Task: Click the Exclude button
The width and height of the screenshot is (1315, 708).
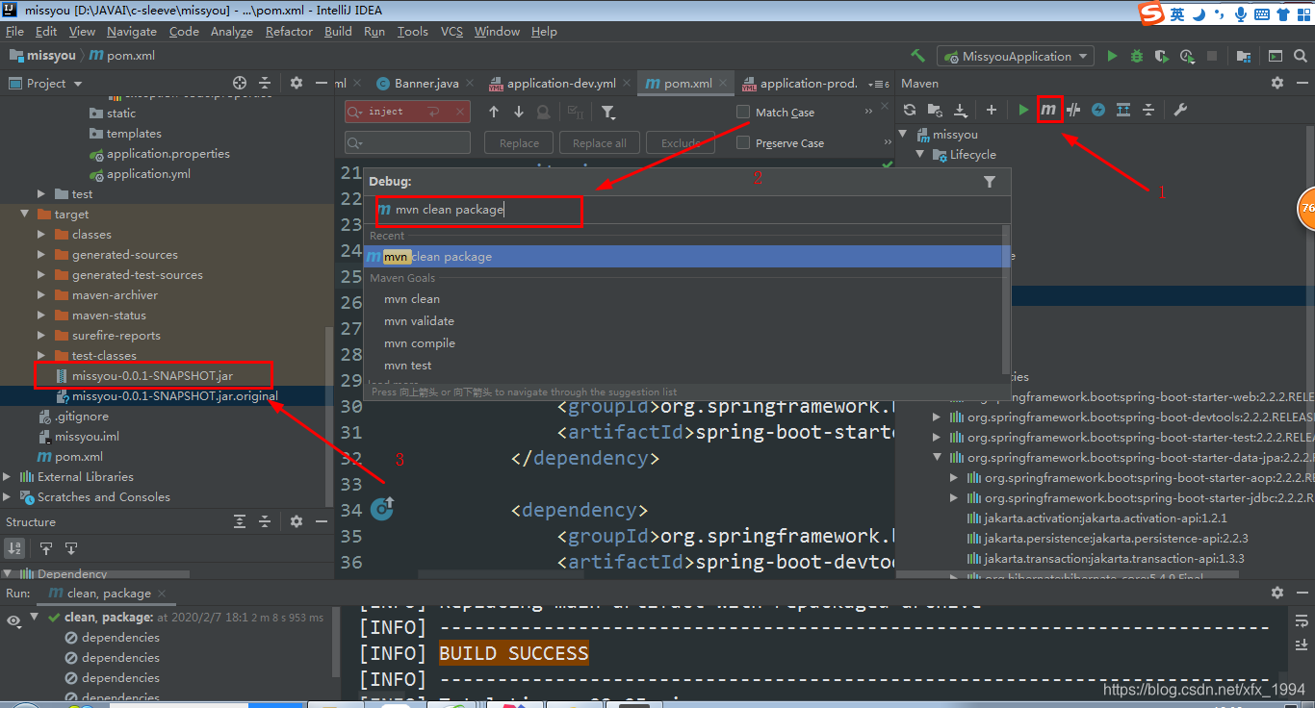Action: point(680,142)
